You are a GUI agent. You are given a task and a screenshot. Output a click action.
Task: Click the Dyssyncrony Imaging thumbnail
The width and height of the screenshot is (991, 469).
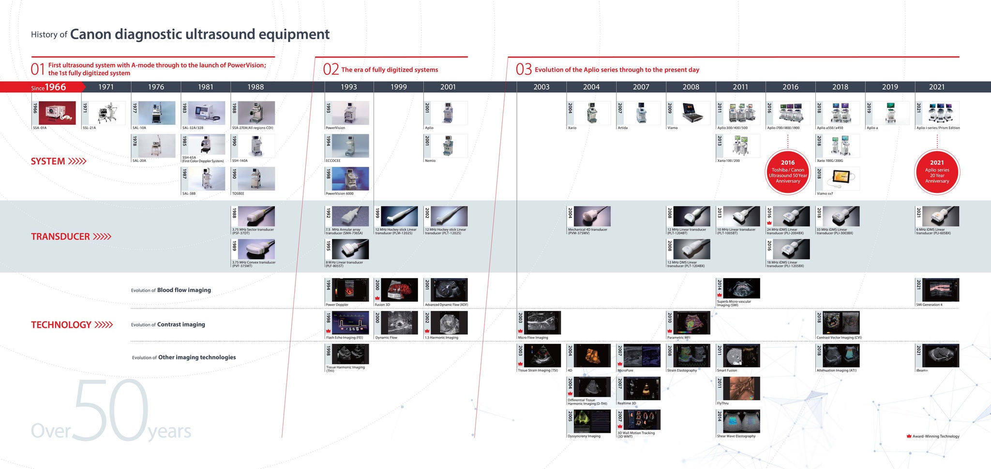(x=592, y=421)
